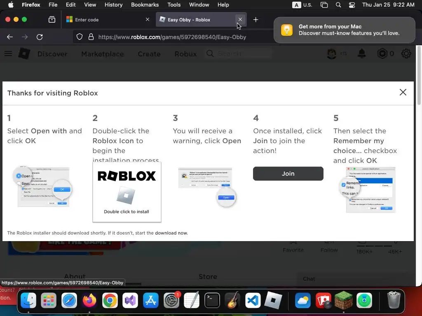
Task: Open Minecraft grass block icon in Dock
Action: coord(344,300)
